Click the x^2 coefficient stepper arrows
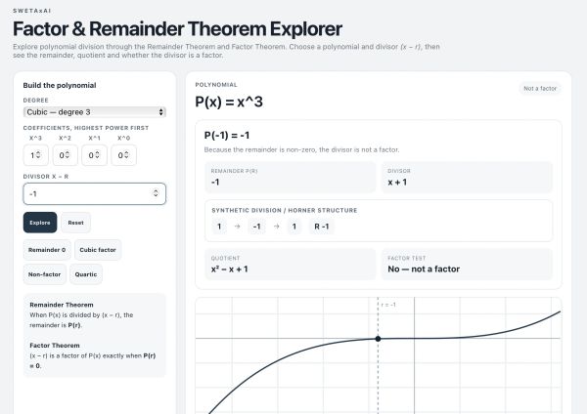 [68, 154]
